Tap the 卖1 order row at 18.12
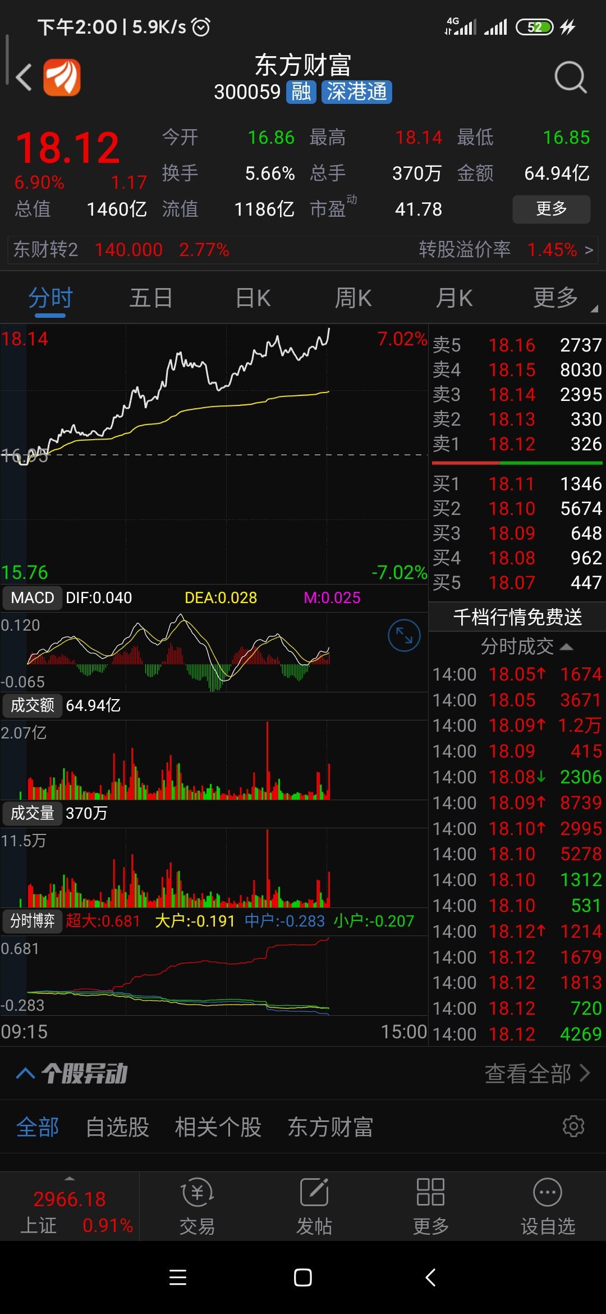The width and height of the screenshot is (606, 1314). [x=517, y=444]
